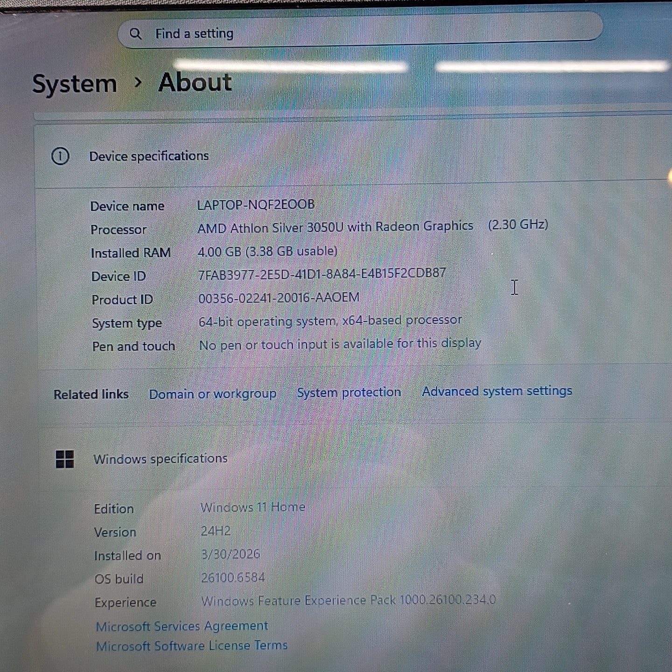Open System protection link
The height and width of the screenshot is (672, 672).
pyautogui.click(x=349, y=392)
